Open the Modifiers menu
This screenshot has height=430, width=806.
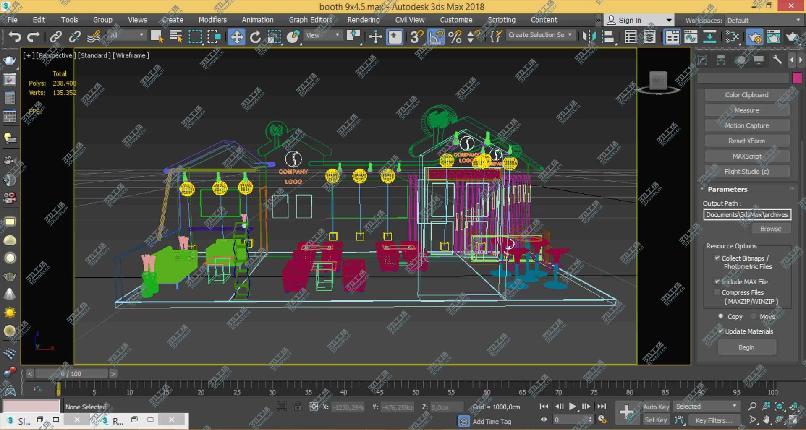pos(212,20)
